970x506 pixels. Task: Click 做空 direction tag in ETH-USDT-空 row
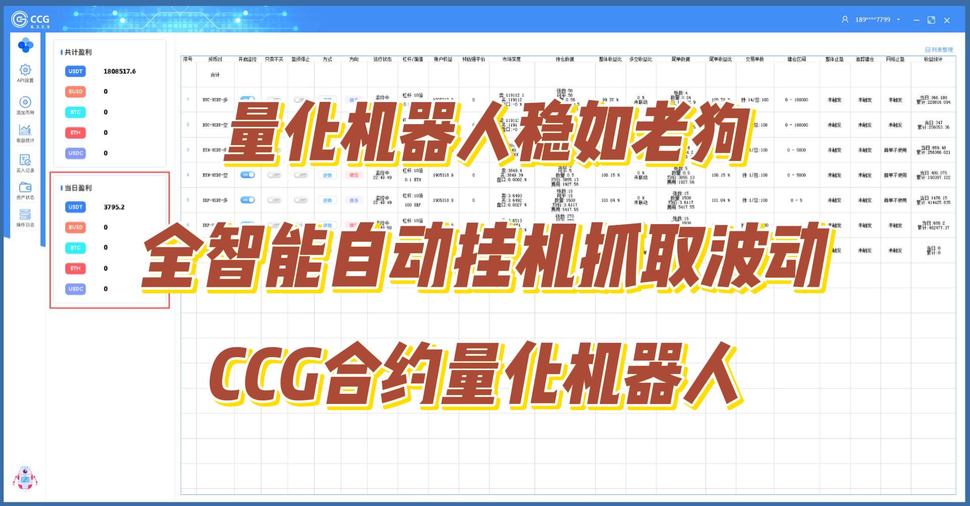[x=354, y=175]
